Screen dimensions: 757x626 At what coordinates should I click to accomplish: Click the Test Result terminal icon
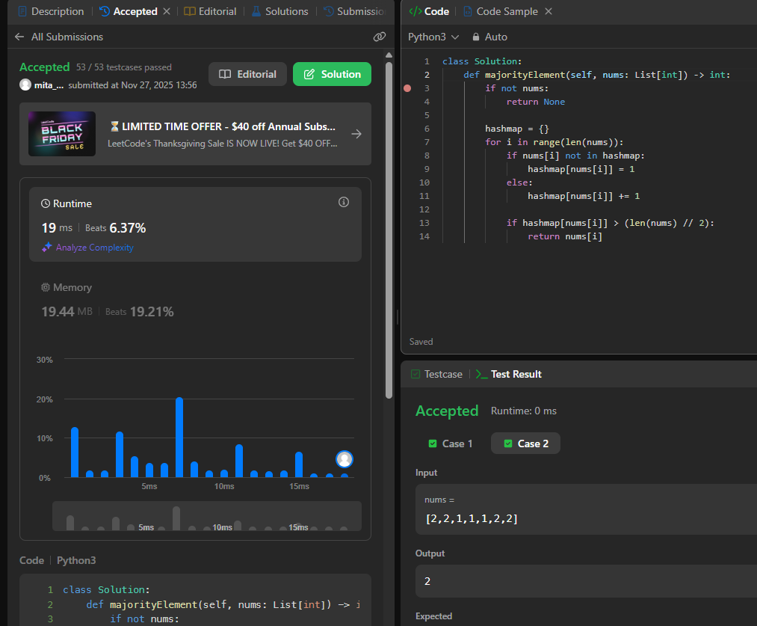481,374
